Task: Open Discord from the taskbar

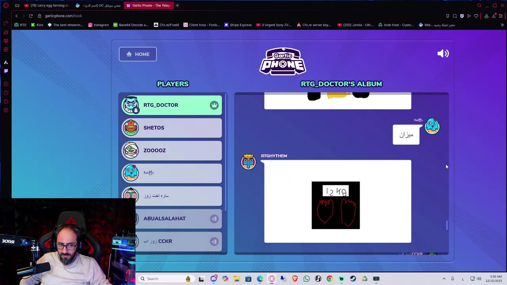Action: [x=213, y=279]
